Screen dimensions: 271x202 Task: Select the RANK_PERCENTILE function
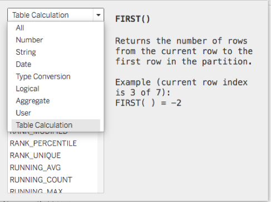point(43,143)
